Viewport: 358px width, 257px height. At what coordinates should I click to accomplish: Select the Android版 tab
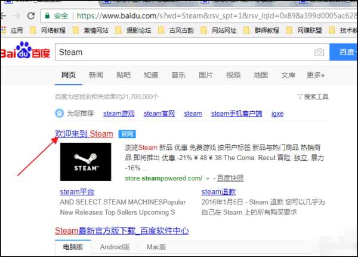pos(115,247)
